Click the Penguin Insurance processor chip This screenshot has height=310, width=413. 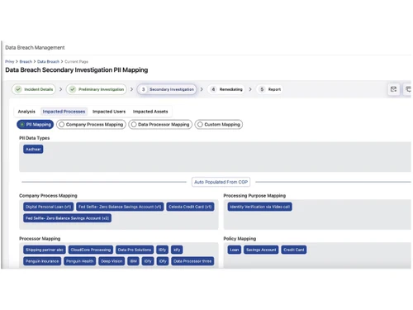(x=42, y=261)
